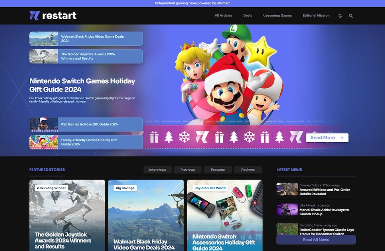Open the A Wukong Winner featured story card
This screenshot has width=385, height=251.
(67, 215)
